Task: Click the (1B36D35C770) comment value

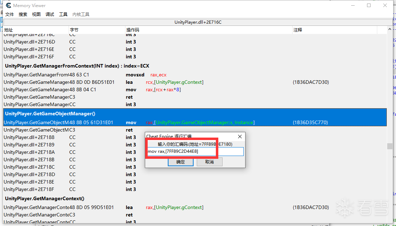Action: [311, 123]
